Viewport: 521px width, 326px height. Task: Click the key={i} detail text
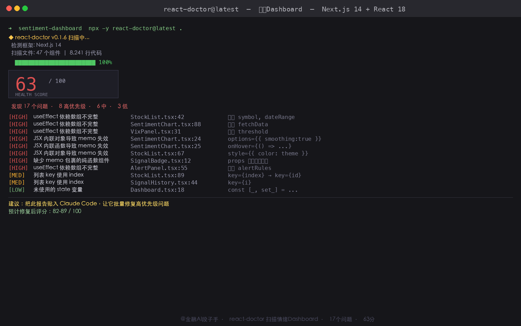239,183
